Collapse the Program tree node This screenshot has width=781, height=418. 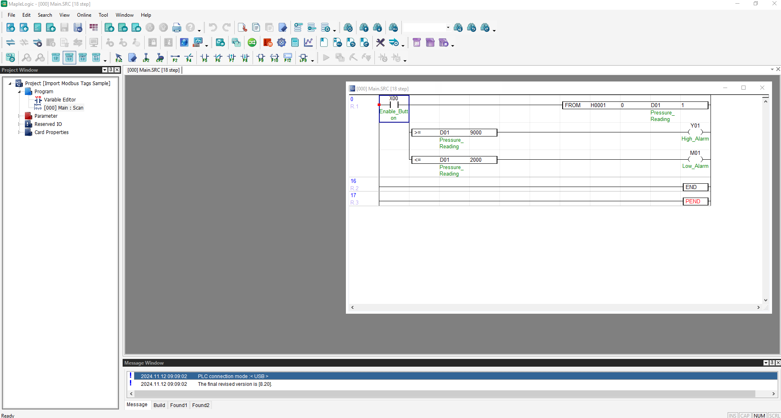coord(19,91)
